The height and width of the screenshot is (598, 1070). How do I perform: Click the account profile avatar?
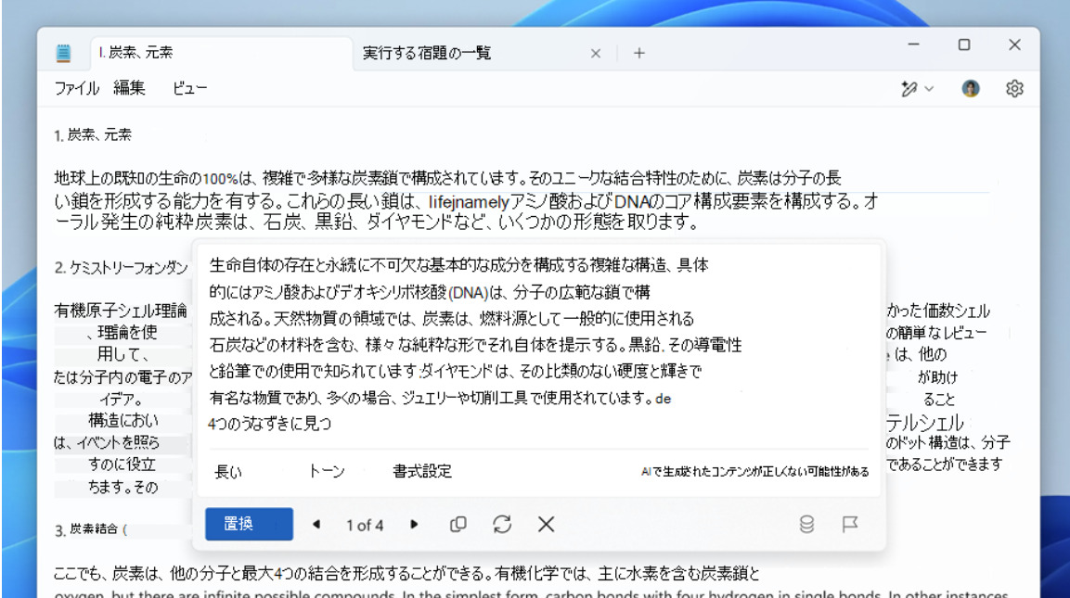pos(971,87)
